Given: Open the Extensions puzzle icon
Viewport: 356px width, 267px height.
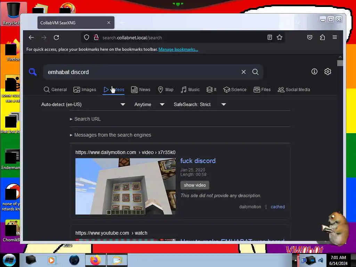Looking at the screenshot, I should [322, 38].
